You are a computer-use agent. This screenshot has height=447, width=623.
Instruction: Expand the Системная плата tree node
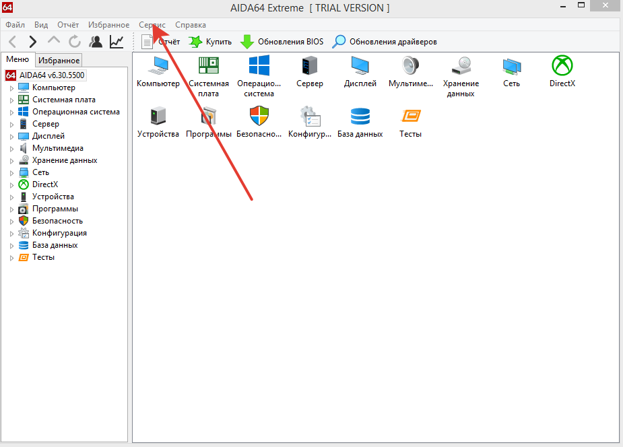coord(11,100)
